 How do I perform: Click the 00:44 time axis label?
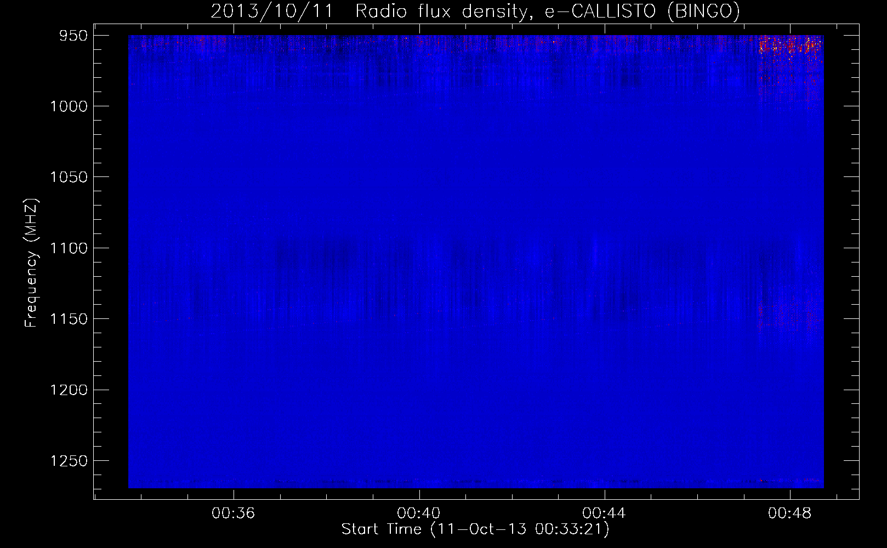tap(604, 513)
